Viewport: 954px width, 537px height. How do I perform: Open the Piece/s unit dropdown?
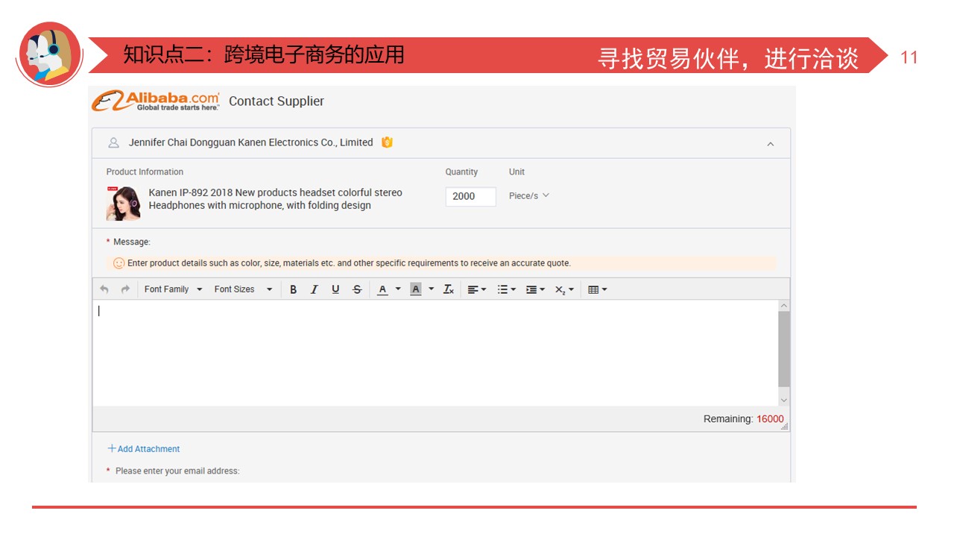(x=529, y=195)
